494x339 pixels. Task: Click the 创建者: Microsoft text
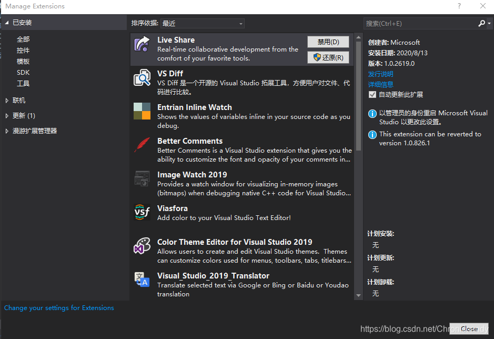pyautogui.click(x=394, y=42)
